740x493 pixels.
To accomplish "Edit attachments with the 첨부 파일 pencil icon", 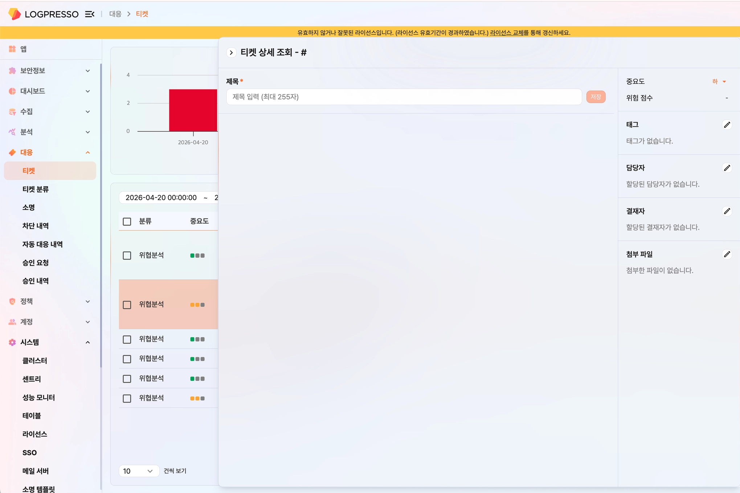I will click(727, 254).
